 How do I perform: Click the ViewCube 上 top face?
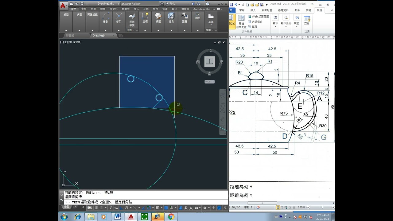tap(210, 62)
